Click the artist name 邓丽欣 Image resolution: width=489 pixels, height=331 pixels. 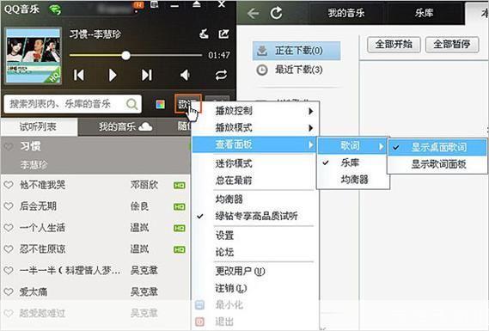144,185
